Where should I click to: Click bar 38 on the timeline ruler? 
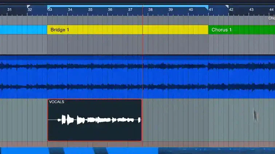coord(150,10)
